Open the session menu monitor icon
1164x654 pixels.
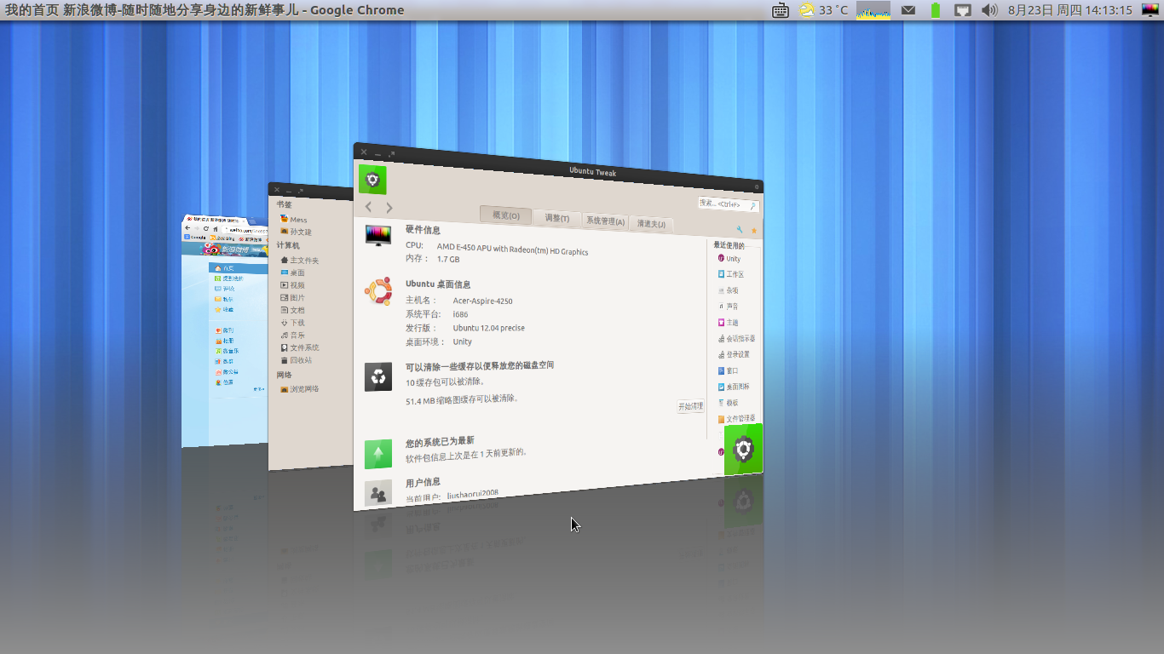click(x=1150, y=10)
